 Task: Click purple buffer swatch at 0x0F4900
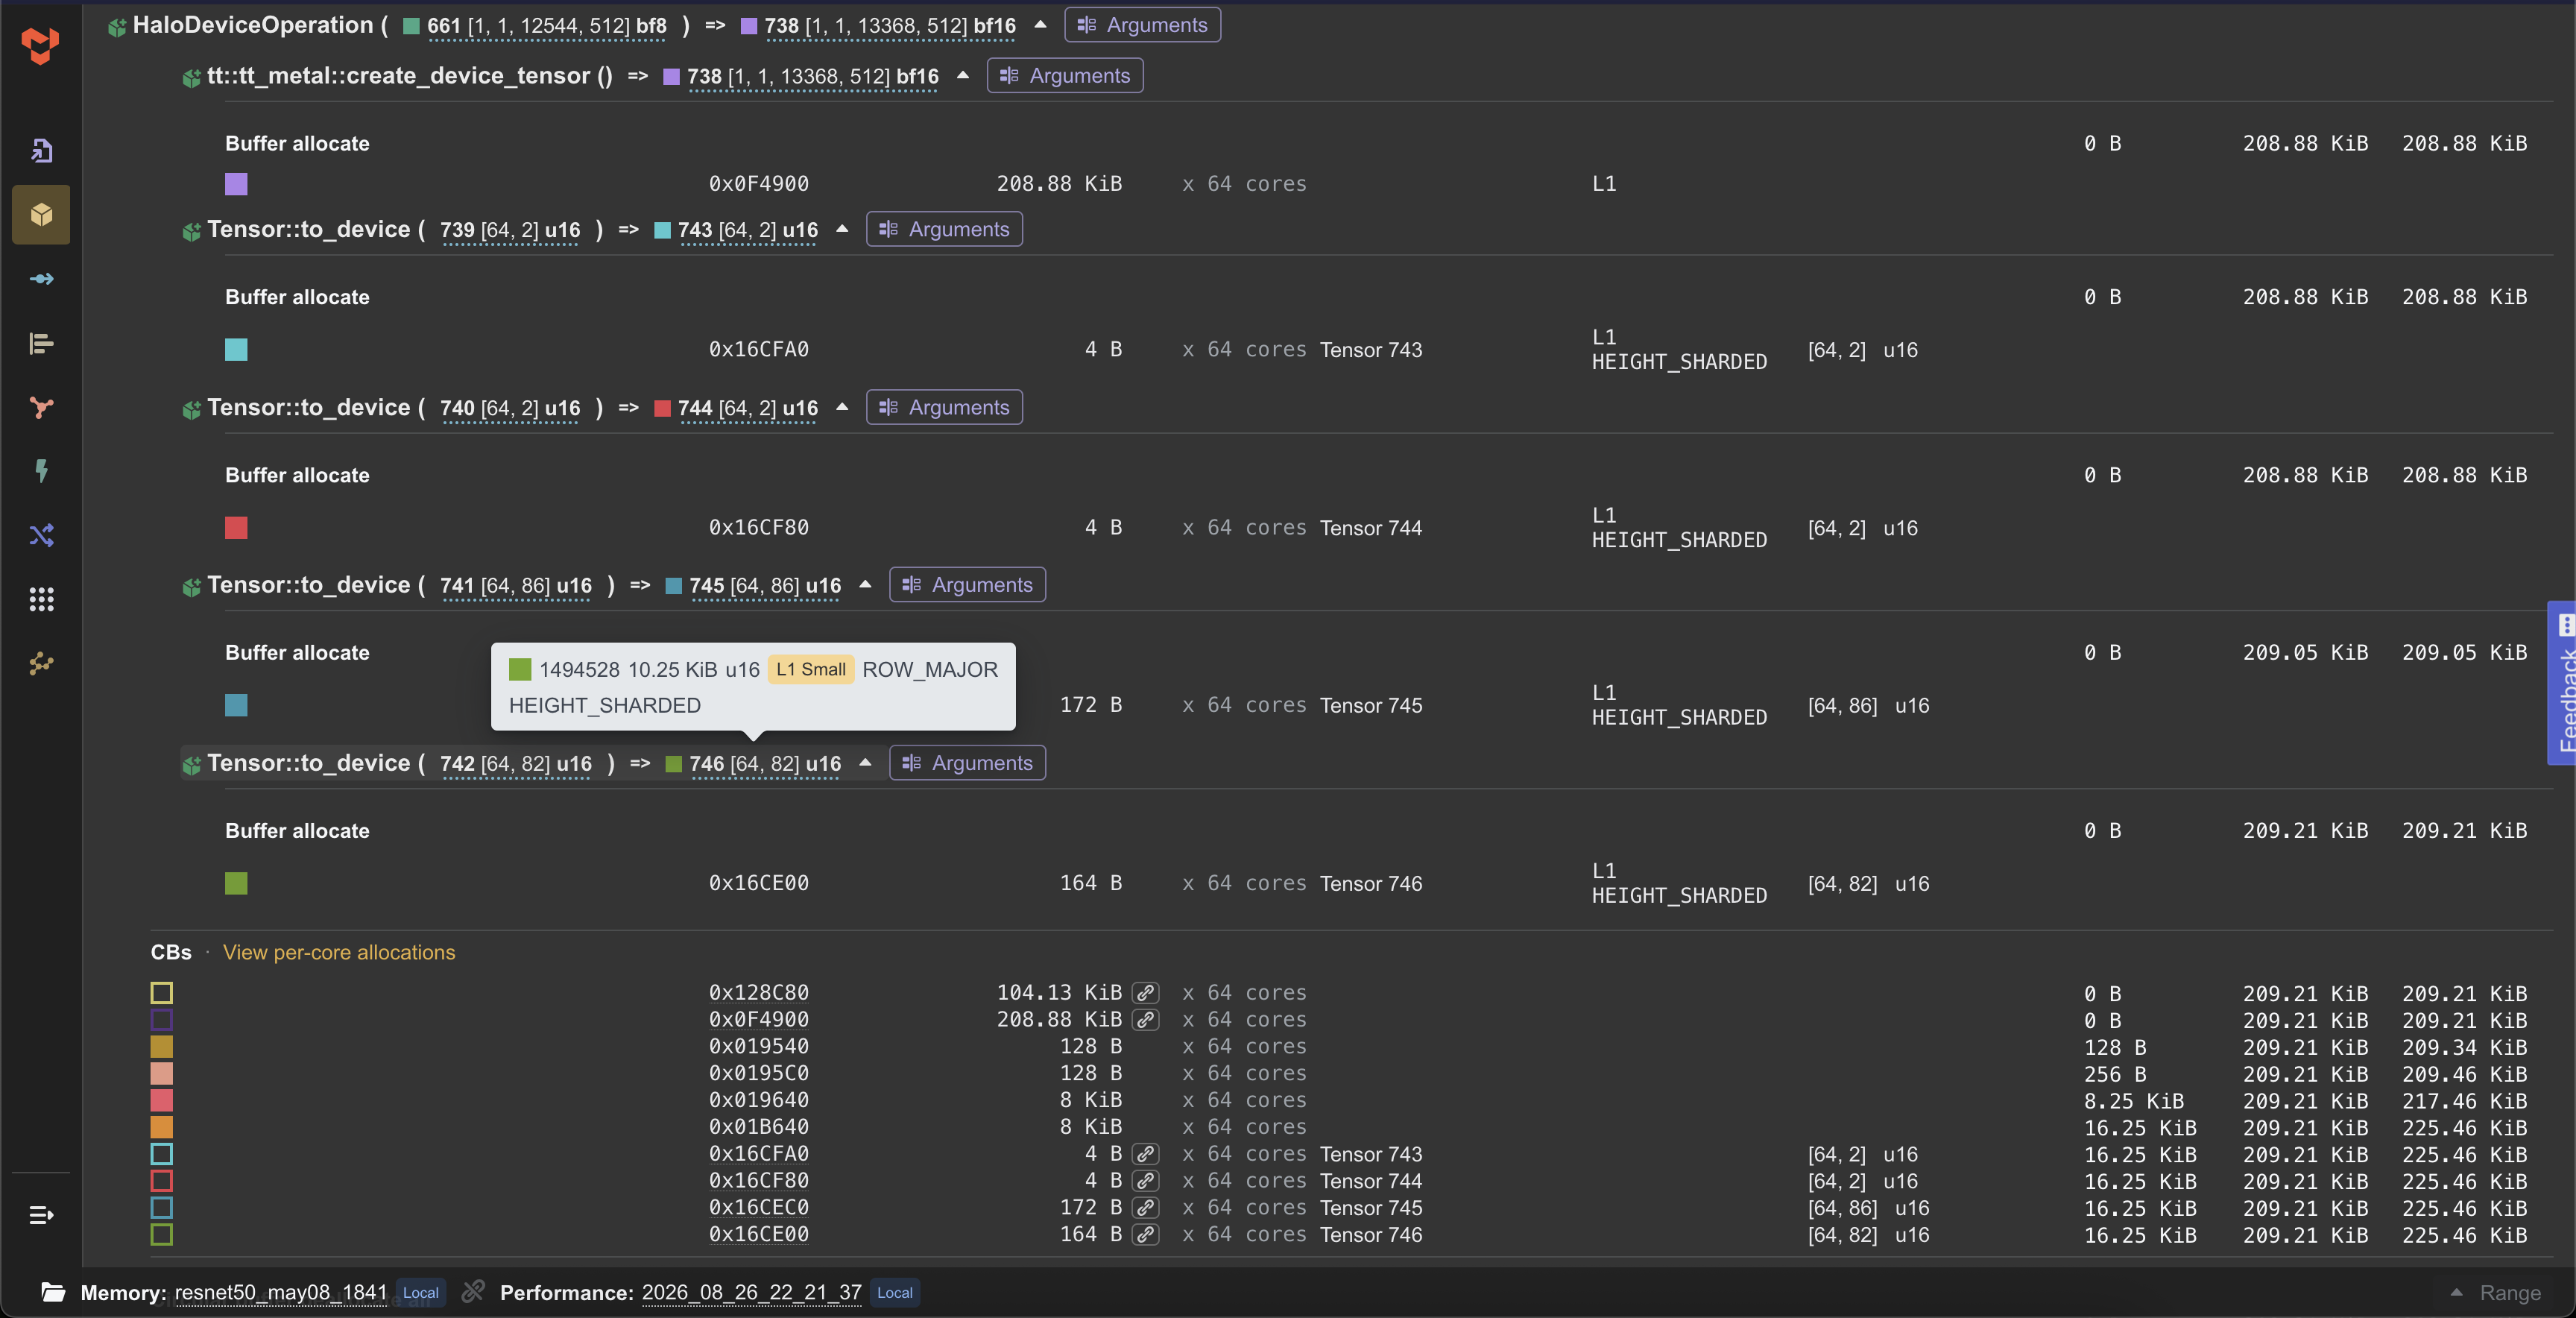[236, 184]
